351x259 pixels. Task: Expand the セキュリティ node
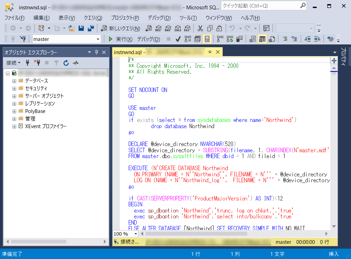tap(14, 89)
